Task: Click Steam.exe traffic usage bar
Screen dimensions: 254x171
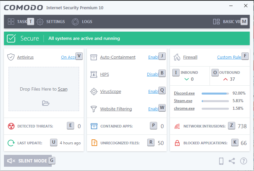Action: tap(215, 101)
